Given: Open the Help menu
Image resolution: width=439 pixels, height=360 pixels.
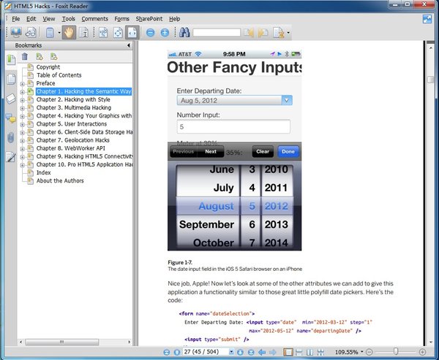Looking at the screenshot, I should click(x=174, y=19).
